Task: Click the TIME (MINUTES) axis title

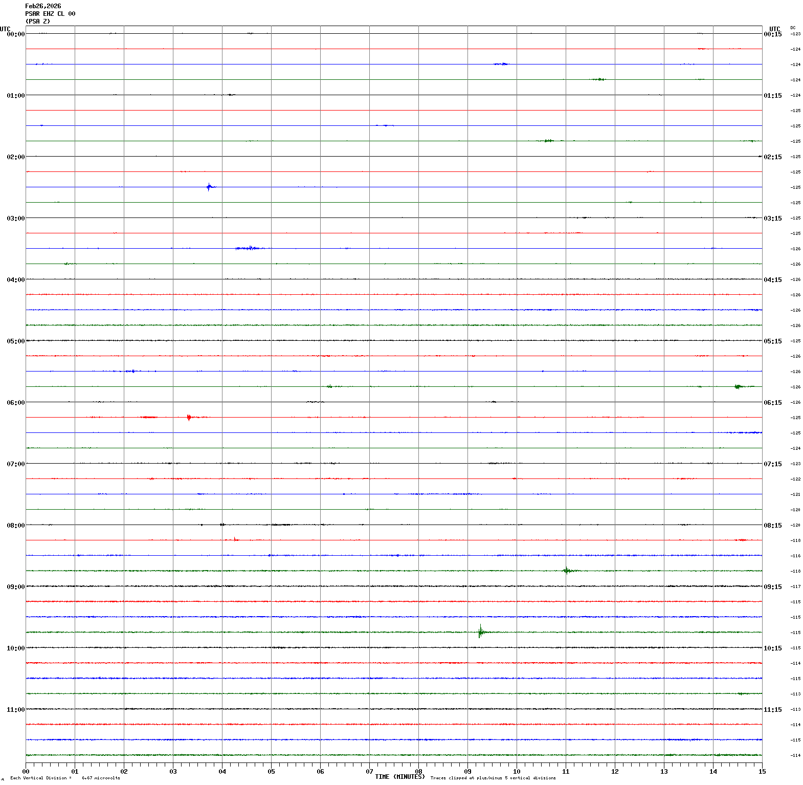Action: pos(399,777)
